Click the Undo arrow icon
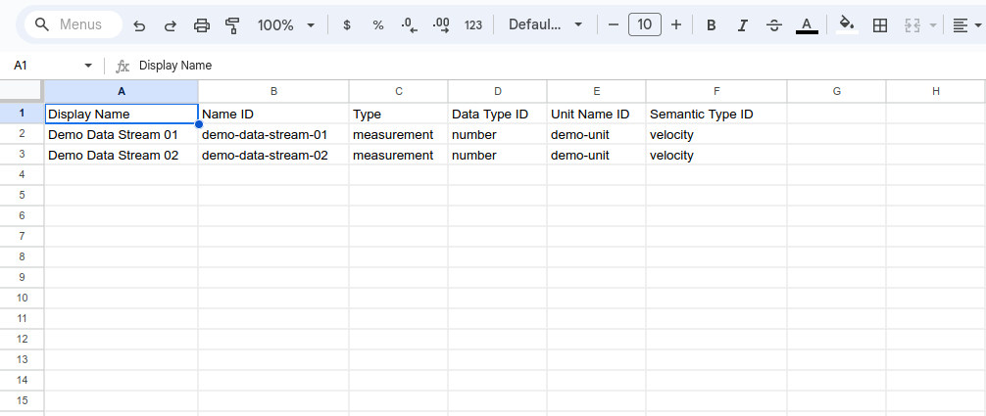 point(139,25)
